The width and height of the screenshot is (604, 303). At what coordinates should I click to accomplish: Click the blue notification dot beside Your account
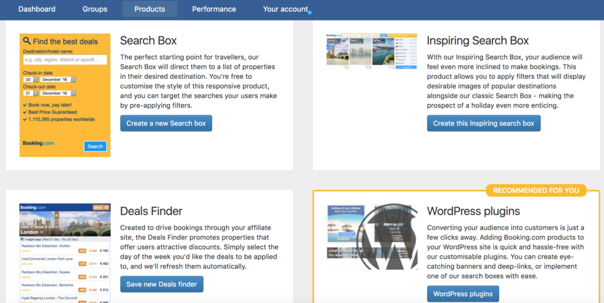tap(310, 12)
